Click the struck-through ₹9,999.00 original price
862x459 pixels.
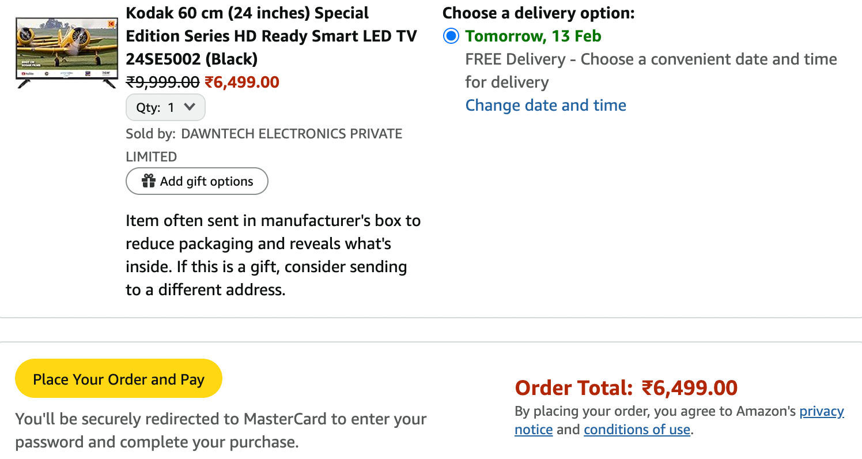[163, 82]
